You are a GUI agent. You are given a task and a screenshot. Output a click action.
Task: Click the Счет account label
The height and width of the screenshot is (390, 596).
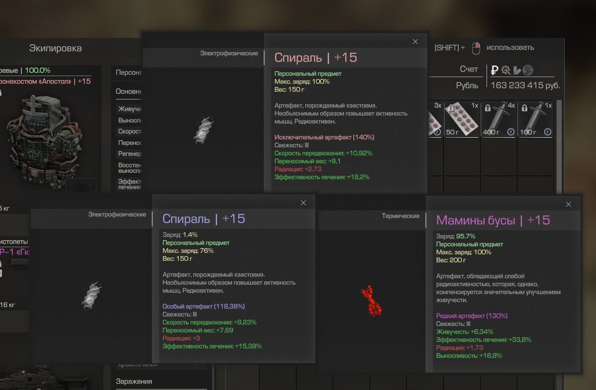pyautogui.click(x=469, y=69)
